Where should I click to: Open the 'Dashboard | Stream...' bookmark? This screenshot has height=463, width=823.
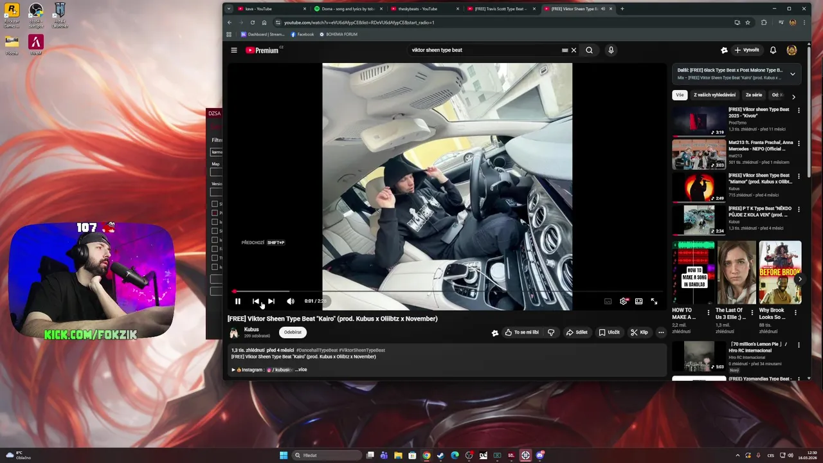point(263,34)
